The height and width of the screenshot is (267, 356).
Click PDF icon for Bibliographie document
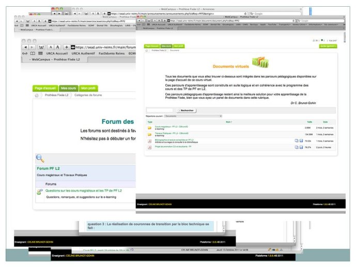[x=150, y=141]
